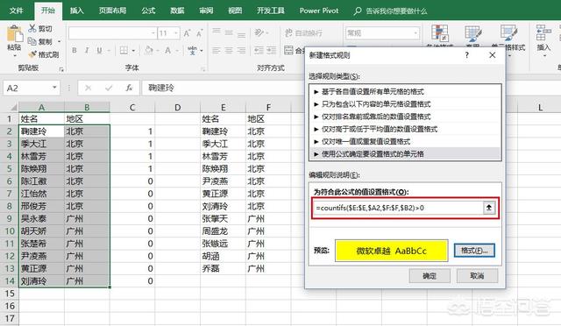Select rule type 基于各自值设置所有单元格的格式
The width and height of the screenshot is (561, 326).
click(x=405, y=92)
